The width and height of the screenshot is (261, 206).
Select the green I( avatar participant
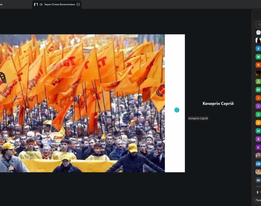[258, 114]
